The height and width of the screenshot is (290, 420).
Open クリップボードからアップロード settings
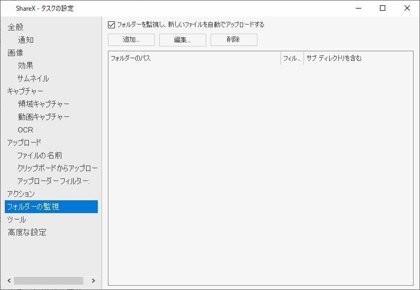(58, 168)
